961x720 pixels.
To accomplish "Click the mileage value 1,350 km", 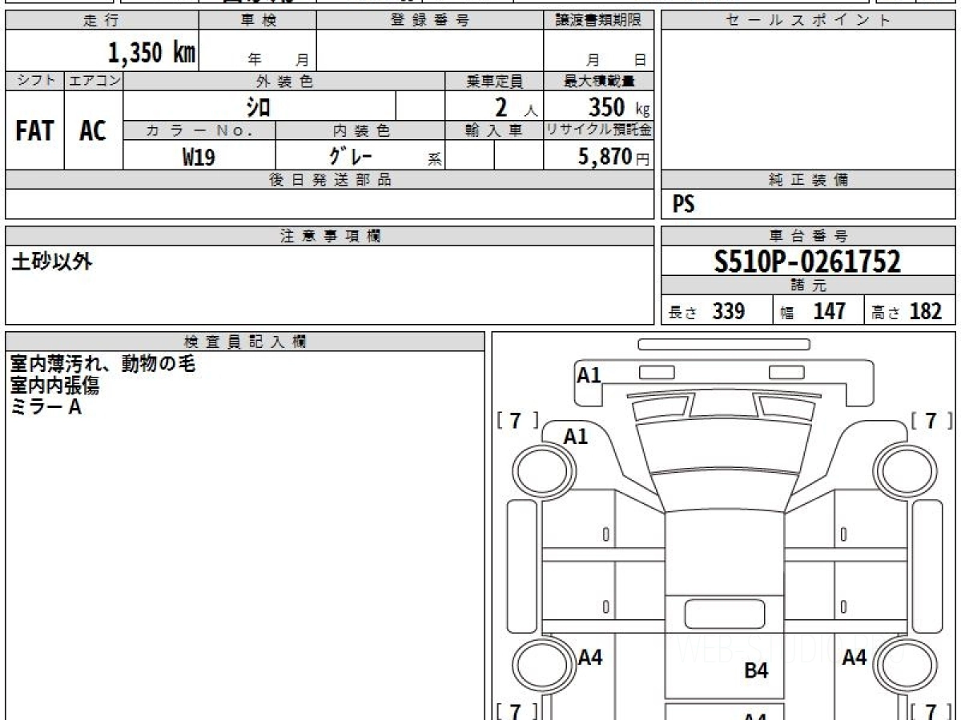I will click(x=151, y=53).
